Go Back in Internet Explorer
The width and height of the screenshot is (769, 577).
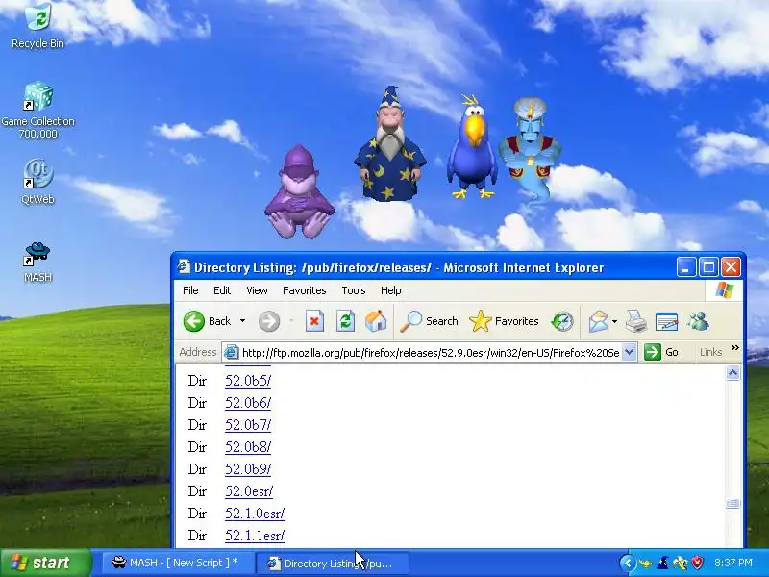tap(207, 321)
